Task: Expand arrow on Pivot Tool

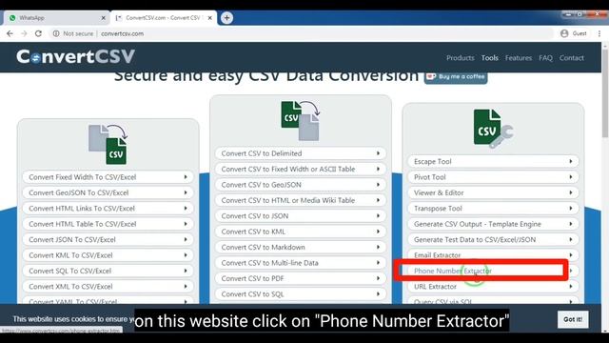Action: 571,177
